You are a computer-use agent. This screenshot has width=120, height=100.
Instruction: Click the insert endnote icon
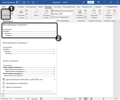(x=26, y=11)
